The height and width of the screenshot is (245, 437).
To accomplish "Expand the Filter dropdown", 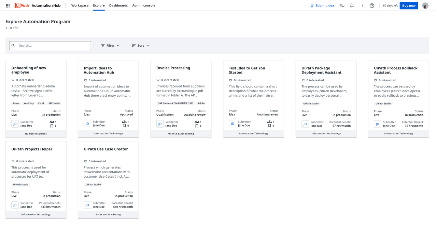I will [110, 46].
